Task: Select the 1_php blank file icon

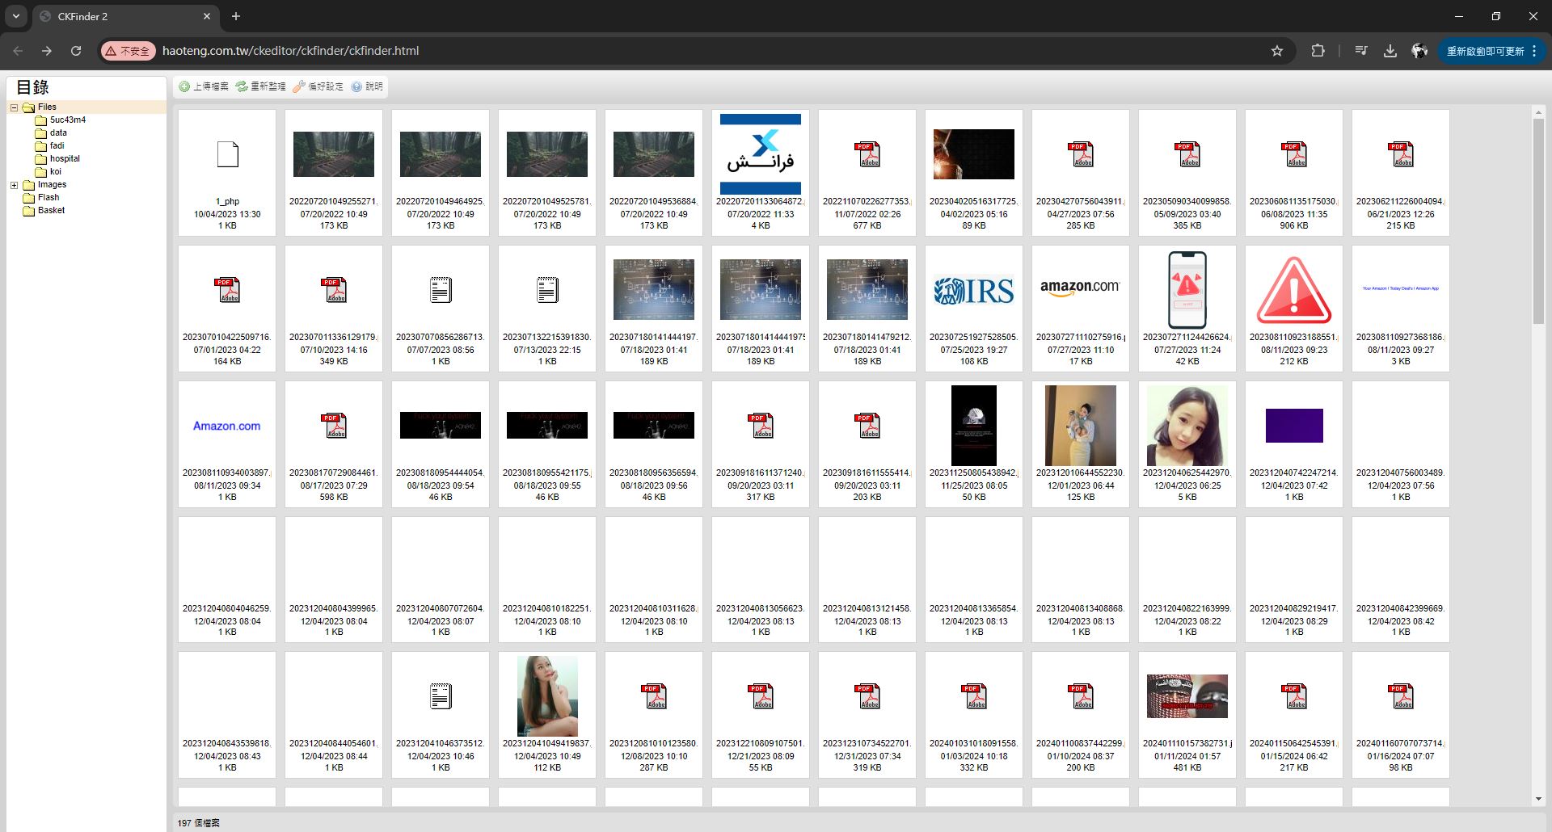Action: pyautogui.click(x=227, y=154)
